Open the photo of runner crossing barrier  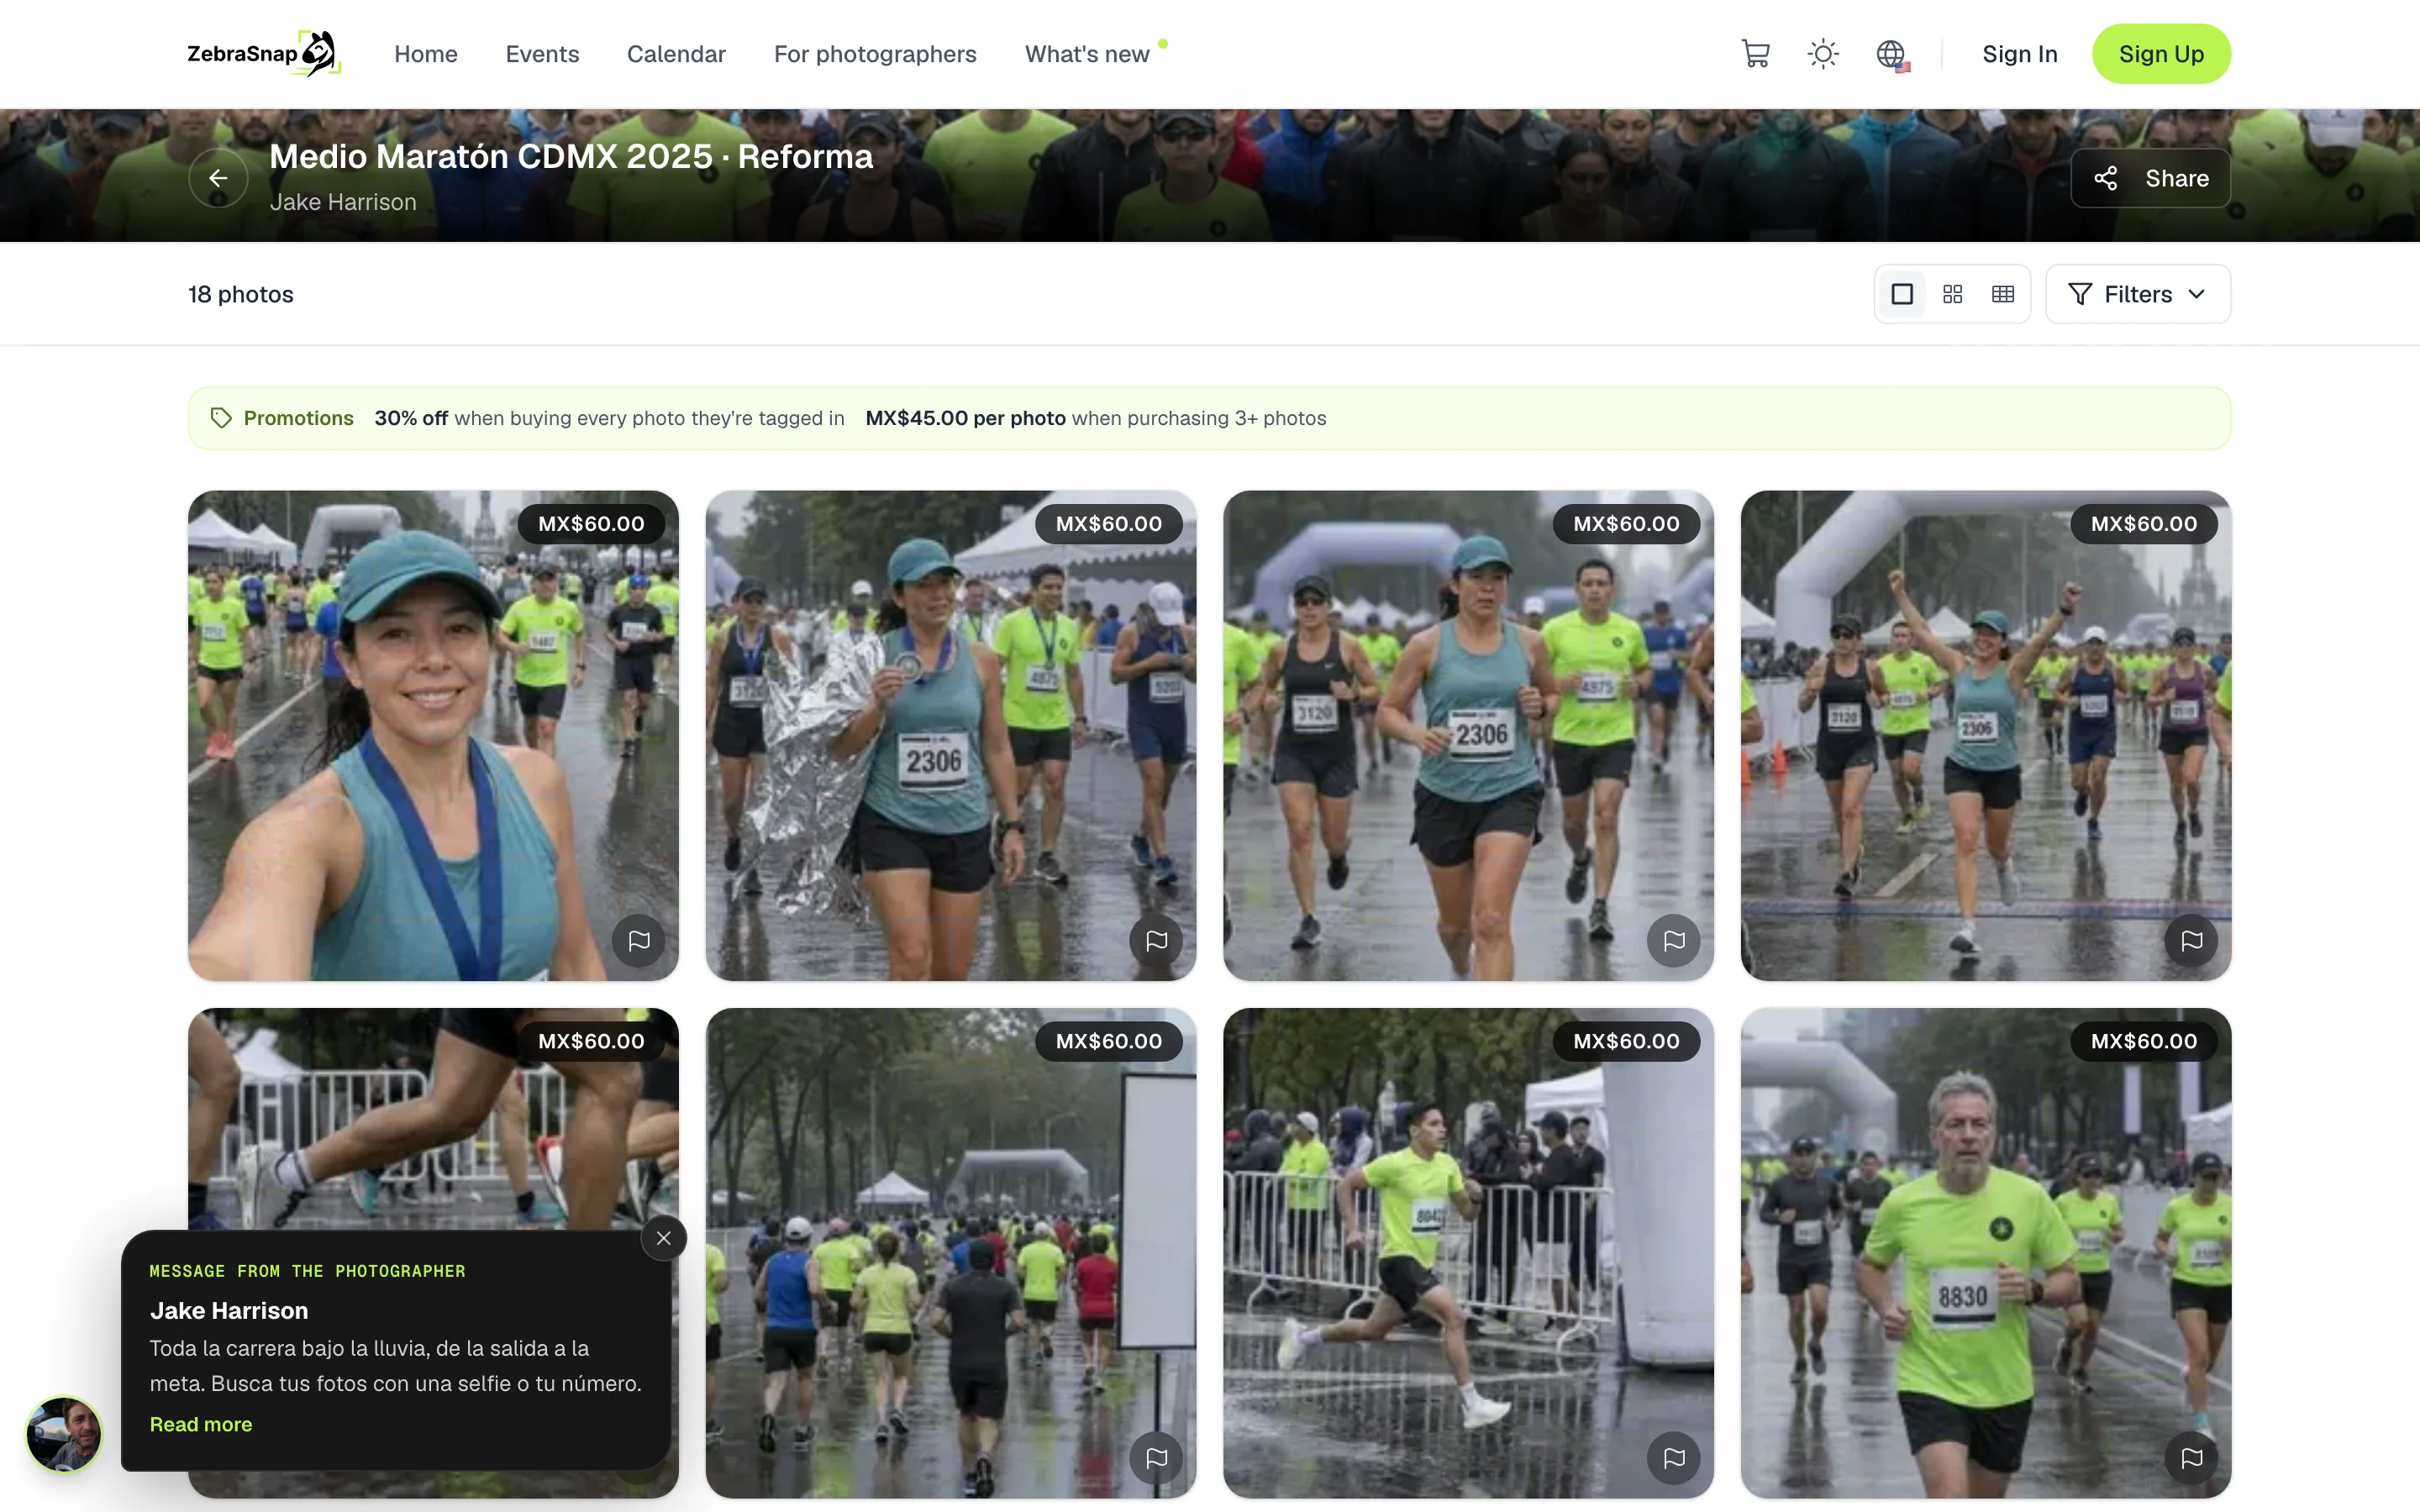click(x=1468, y=1252)
